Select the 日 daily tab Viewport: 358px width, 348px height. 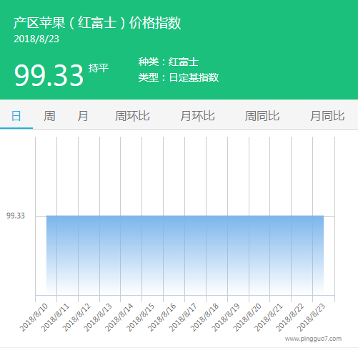coord(16,116)
